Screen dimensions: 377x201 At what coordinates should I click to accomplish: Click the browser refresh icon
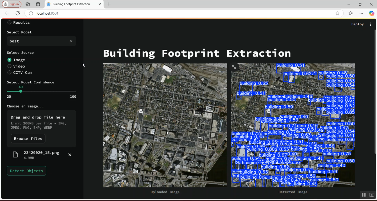(18, 13)
